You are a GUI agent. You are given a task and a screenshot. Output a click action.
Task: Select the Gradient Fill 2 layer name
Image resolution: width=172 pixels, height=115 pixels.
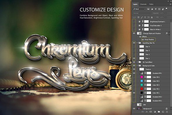(x=157, y=101)
